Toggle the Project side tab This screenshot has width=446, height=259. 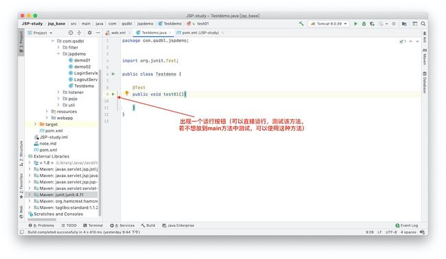21,42
